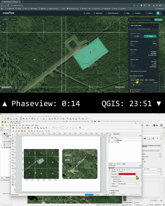
Task: Toggle visibility checkbox for Map 2 item
Action: [109, 139]
